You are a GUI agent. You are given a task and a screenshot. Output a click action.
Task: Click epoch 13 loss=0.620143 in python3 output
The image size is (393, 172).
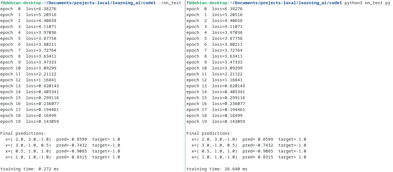(216, 86)
